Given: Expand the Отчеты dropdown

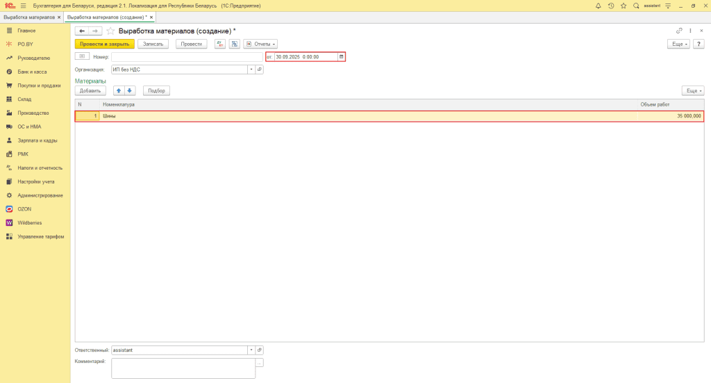Looking at the screenshot, I should pos(260,44).
